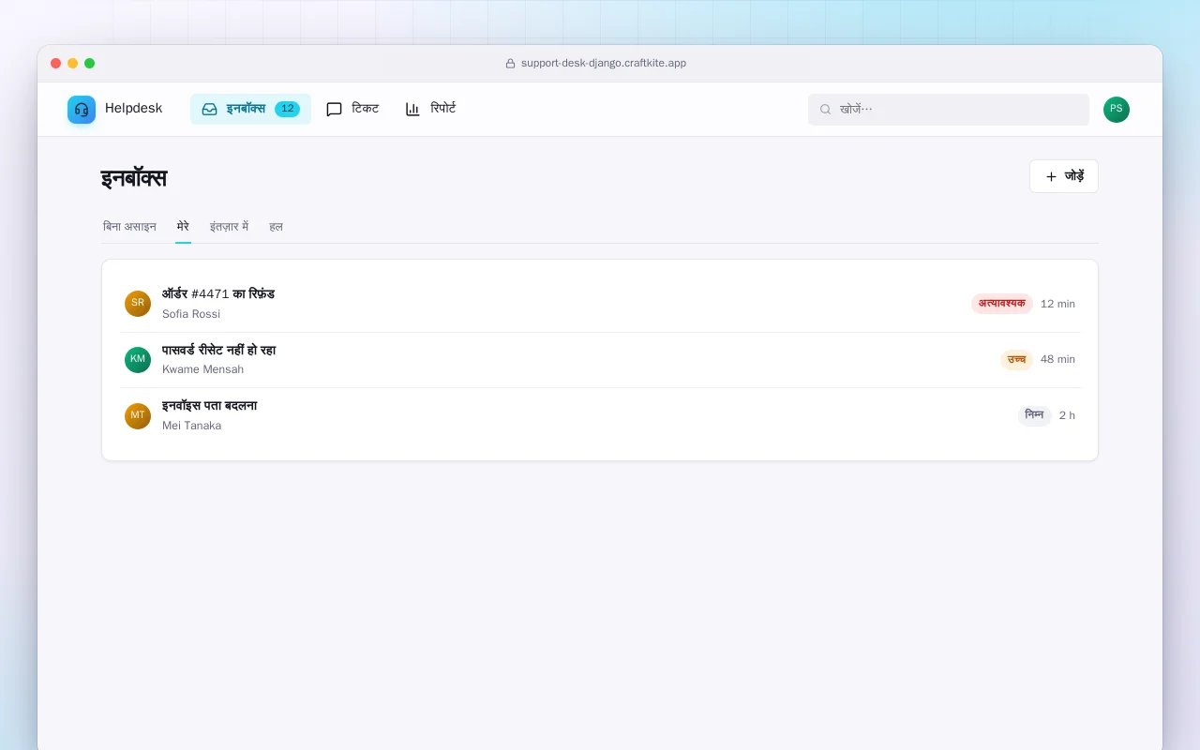This screenshot has height=750, width=1200.
Task: Click the 12 min timestamp
Action: [x=1057, y=304]
